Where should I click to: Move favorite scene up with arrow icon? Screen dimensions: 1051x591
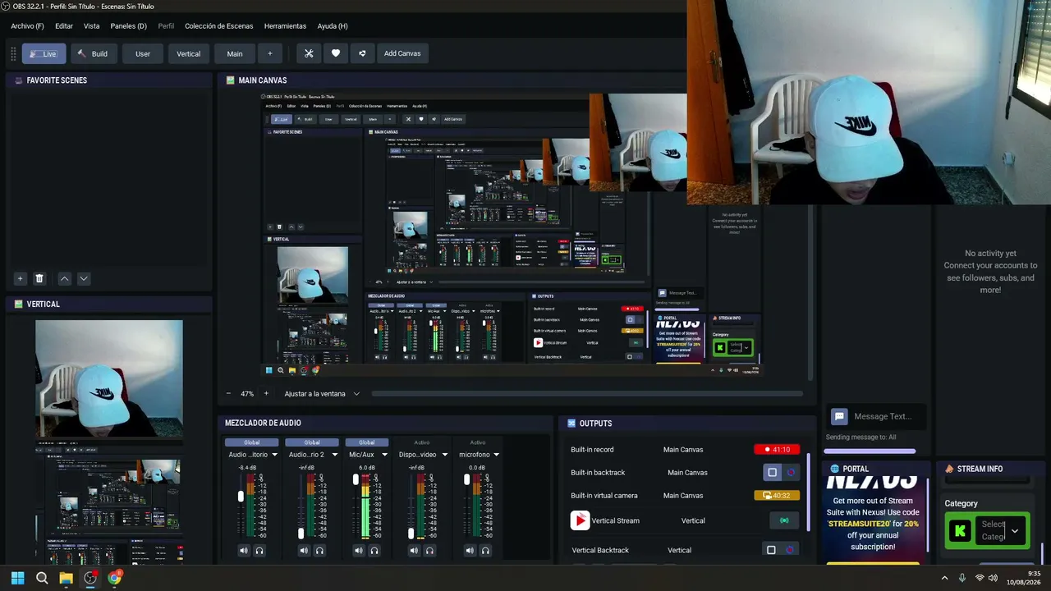(x=65, y=279)
